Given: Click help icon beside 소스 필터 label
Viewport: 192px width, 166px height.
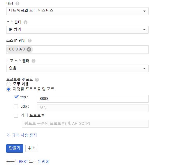Looking at the screenshot, I should [25, 22].
